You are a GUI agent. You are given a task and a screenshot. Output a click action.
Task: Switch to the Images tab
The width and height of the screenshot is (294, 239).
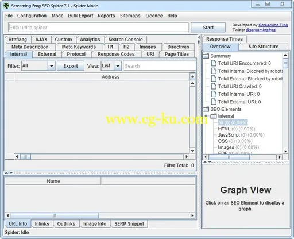coord(148,47)
